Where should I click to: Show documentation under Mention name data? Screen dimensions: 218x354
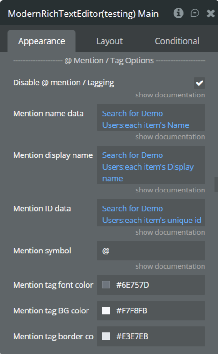point(170,137)
